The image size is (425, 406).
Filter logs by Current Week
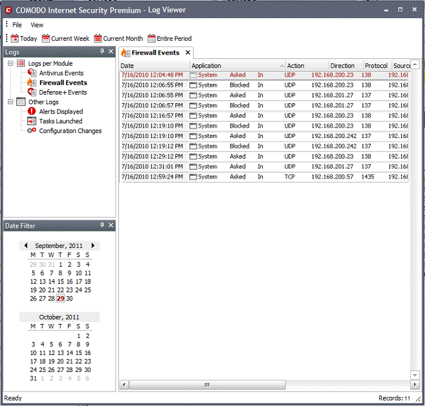tap(66, 38)
